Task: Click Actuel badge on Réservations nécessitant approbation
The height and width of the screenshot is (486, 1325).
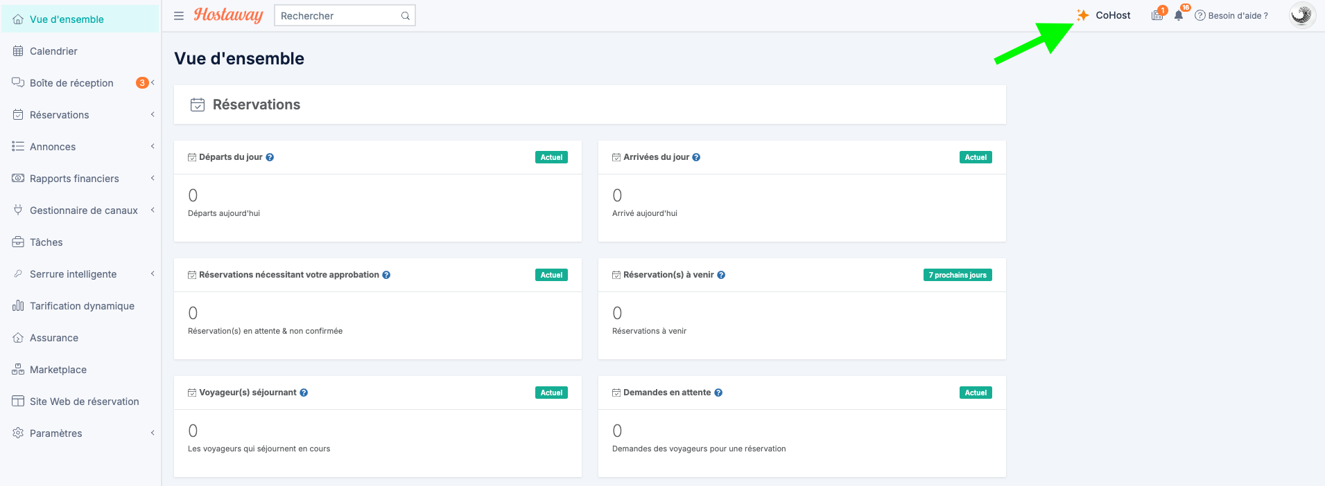Action: (551, 275)
